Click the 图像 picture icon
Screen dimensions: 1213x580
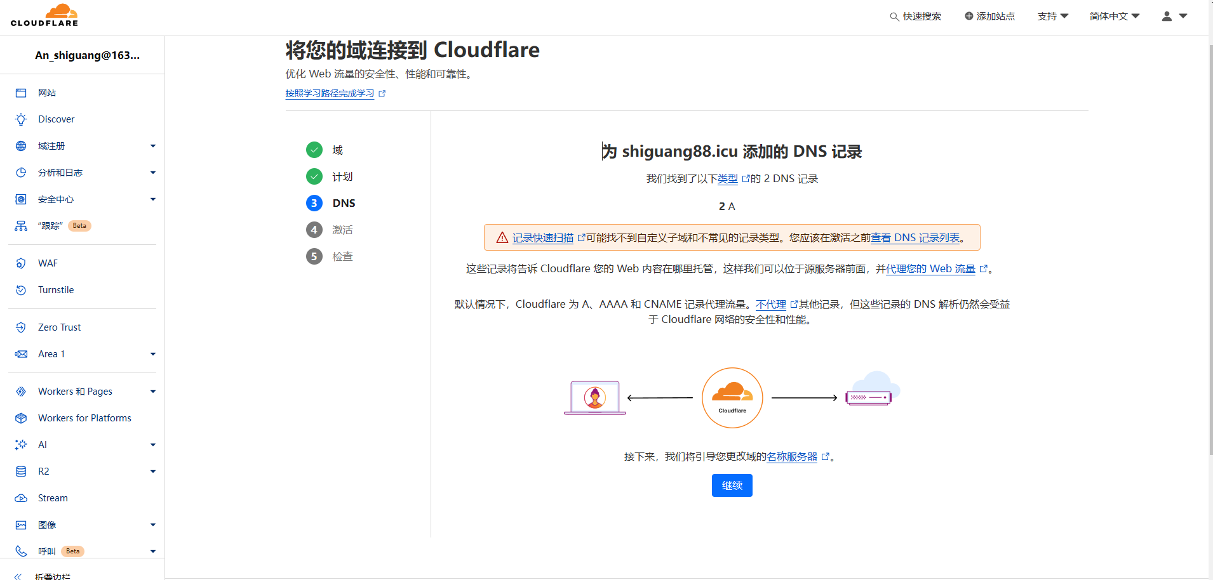coord(21,525)
